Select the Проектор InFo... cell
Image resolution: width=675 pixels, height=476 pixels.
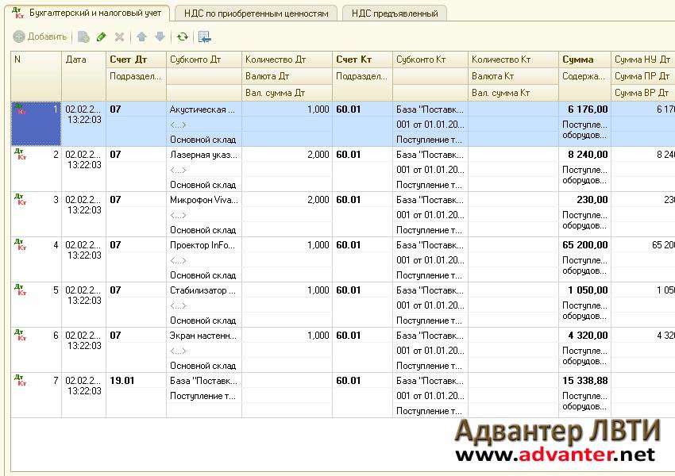point(204,244)
